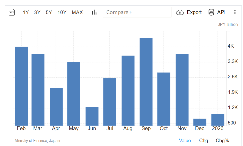Open the calendar date range picker
Image resolution: width=243 pixels, height=146 pixels.
[x=12, y=12]
